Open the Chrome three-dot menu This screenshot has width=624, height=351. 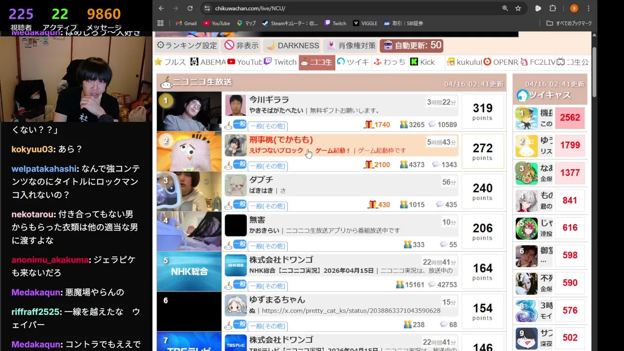(x=588, y=8)
